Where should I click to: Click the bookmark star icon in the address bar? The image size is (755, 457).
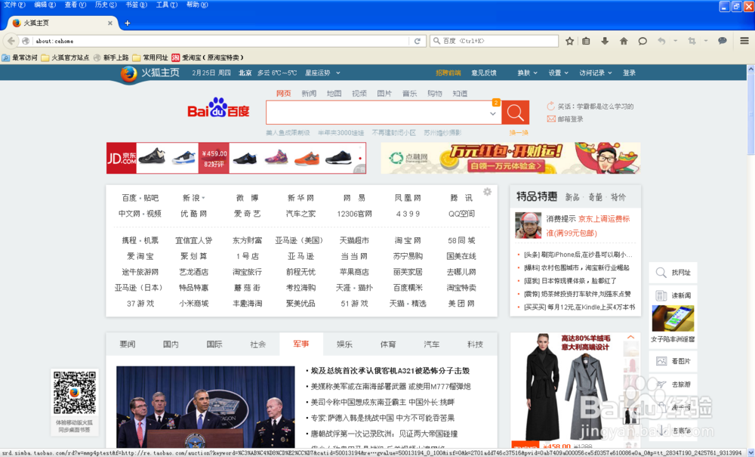(x=570, y=42)
